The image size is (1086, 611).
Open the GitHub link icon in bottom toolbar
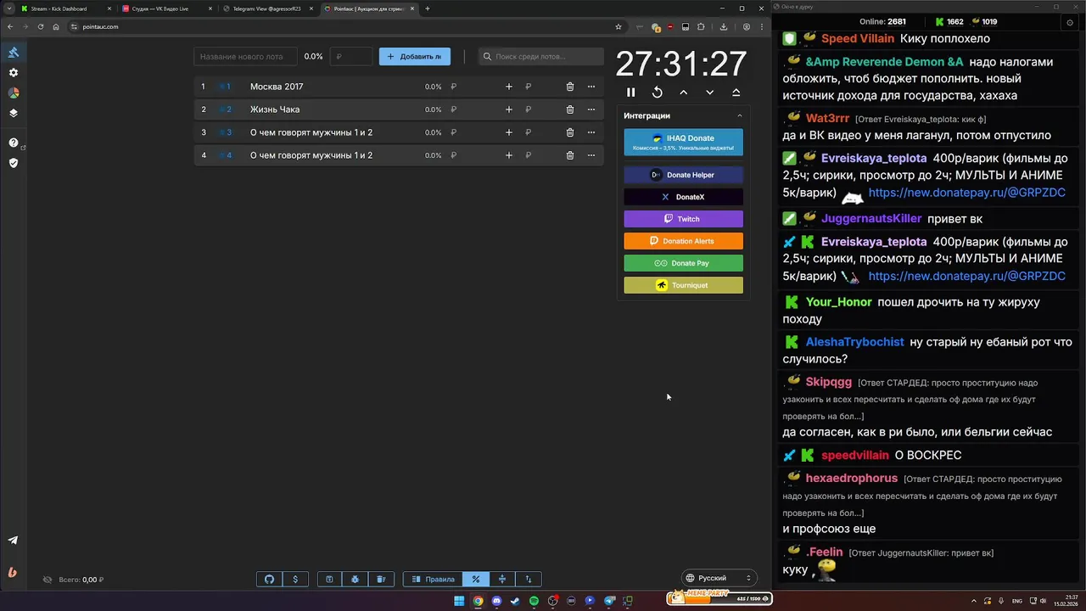coord(270,579)
